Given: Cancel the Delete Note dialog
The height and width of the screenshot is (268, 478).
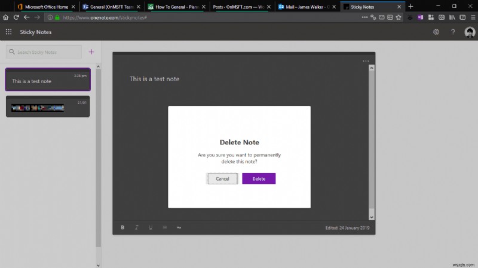Looking at the screenshot, I should (222, 178).
